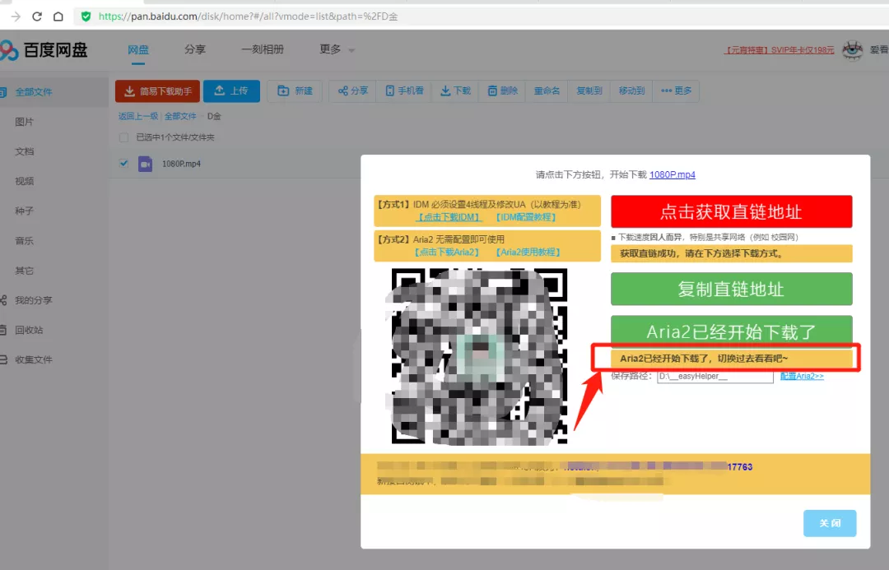
Task: Reload the page with refresh icon
Action: point(37,16)
